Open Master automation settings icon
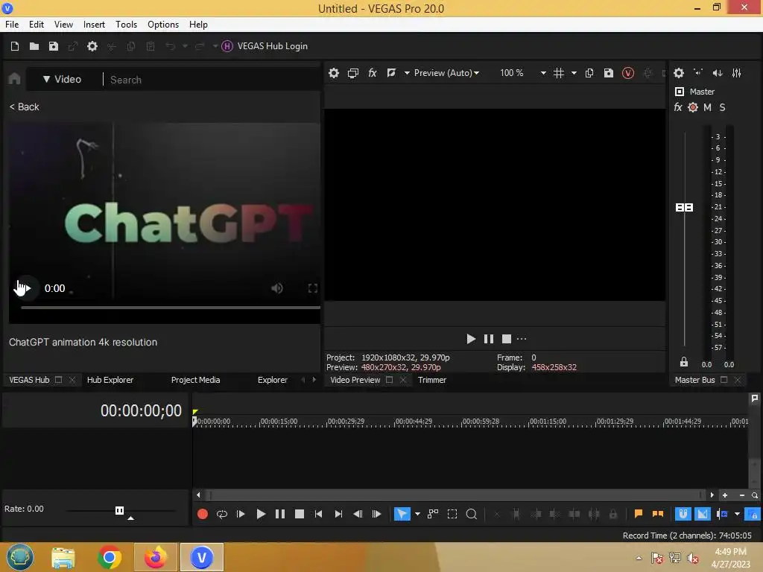 click(x=693, y=107)
